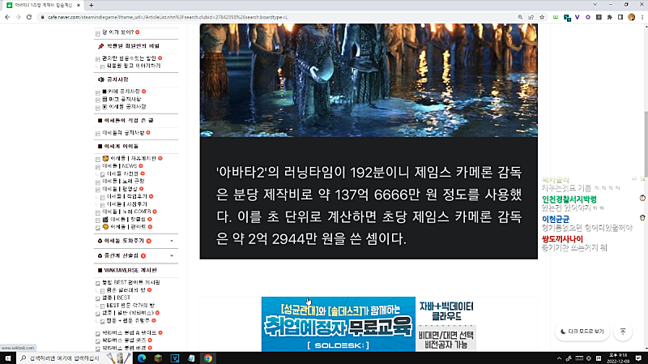Open the 이세돌 공지사항 board
Viewport: 648px width, 364px height.
coord(124,106)
